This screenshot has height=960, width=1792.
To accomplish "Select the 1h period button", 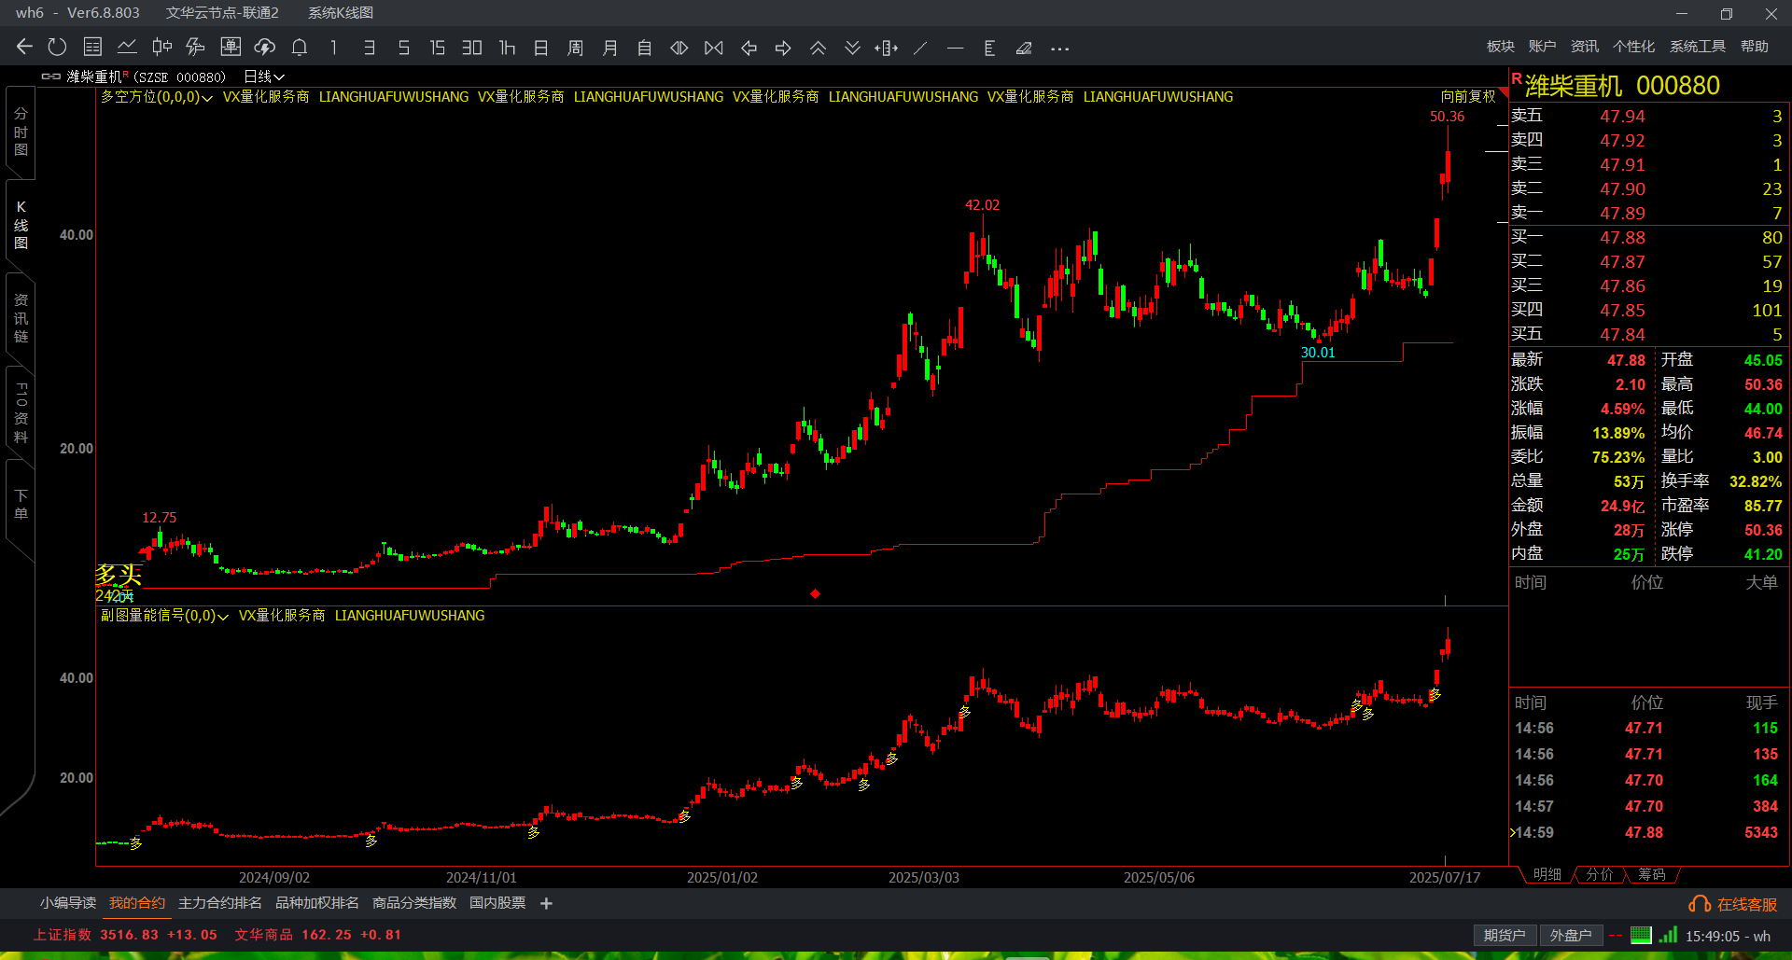I will click(x=507, y=48).
